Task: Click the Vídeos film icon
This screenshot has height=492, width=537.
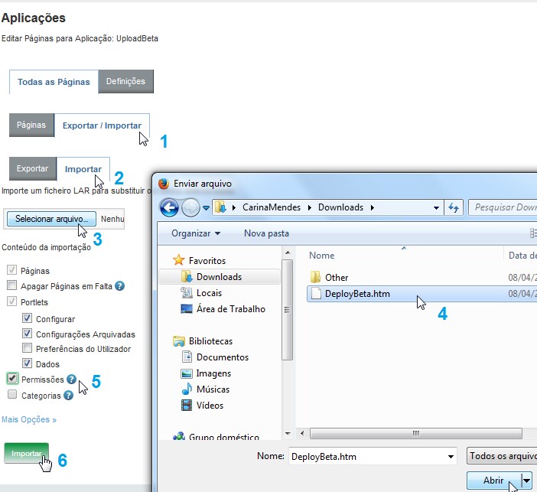Action: point(187,406)
